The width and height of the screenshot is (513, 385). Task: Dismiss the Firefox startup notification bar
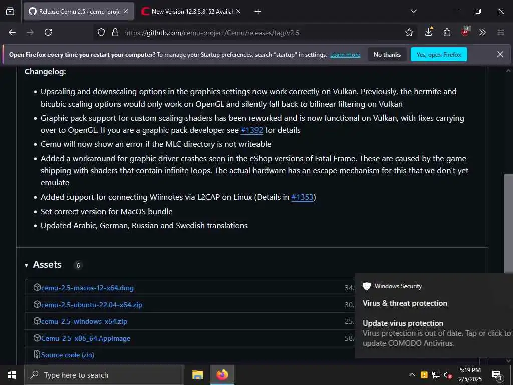point(500,54)
